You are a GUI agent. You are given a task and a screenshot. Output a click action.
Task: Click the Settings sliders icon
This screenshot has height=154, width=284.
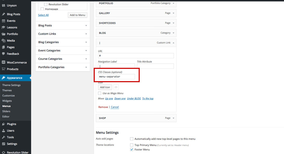click(x=3, y=144)
